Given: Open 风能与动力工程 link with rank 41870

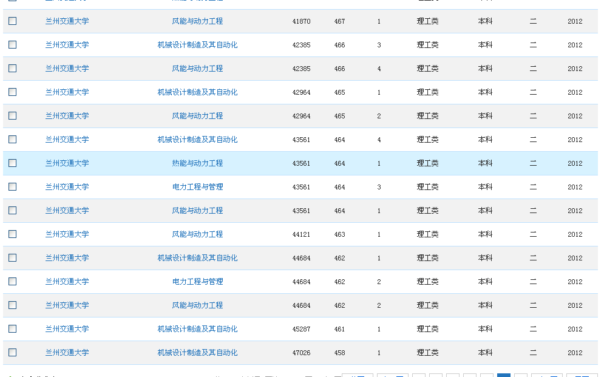Looking at the screenshot, I should click(x=197, y=21).
